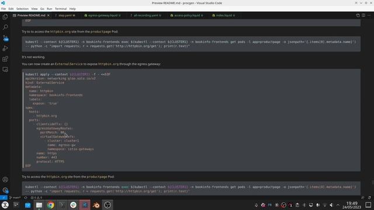Click the FR keyboard layout indicator
The width and height of the screenshot is (374, 210).
pyautogui.click(x=270, y=205)
